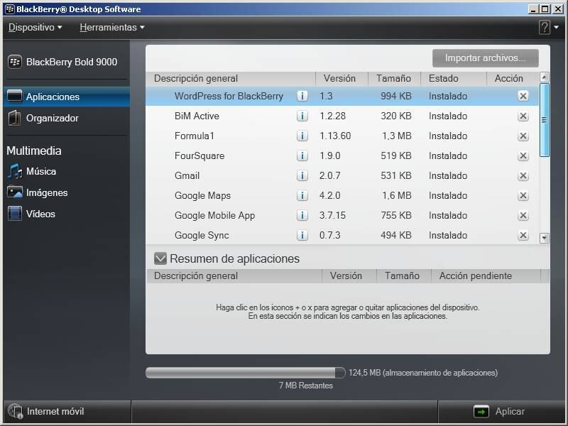
Task: Toggle removal X for Google Sync
Action: click(523, 236)
